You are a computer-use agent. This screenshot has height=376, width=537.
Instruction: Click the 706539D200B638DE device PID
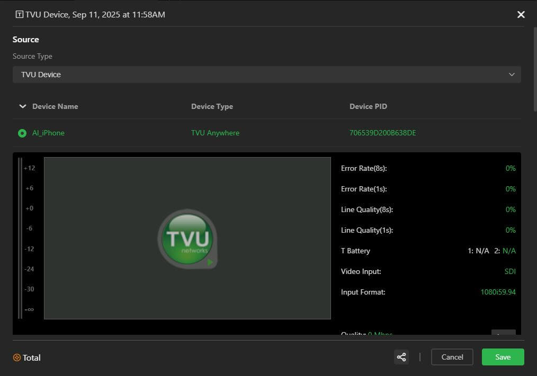[382, 133]
